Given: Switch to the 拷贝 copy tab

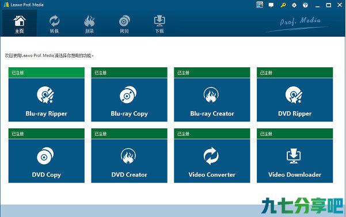Looking at the screenshot, I should (x=124, y=24).
